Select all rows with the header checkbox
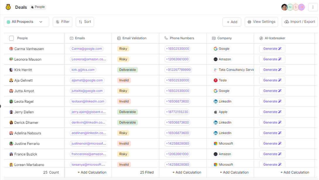Screen dimensions: 319x180 11,38
